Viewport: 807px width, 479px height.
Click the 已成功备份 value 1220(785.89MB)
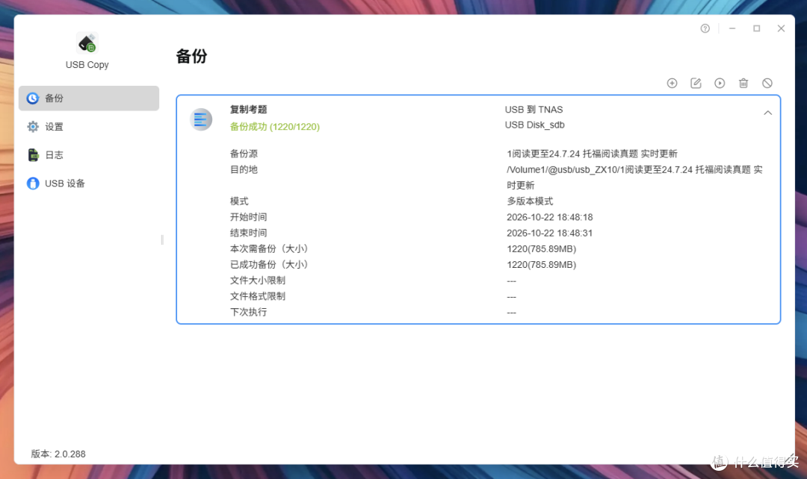(542, 265)
